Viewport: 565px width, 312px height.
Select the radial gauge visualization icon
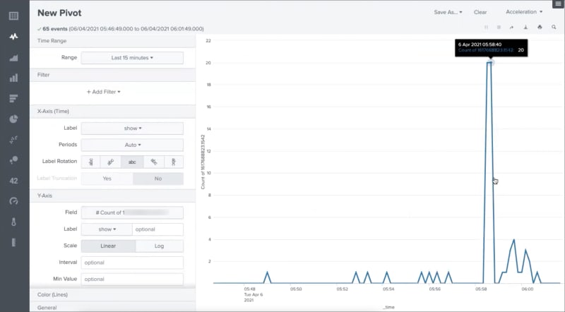[13, 201]
